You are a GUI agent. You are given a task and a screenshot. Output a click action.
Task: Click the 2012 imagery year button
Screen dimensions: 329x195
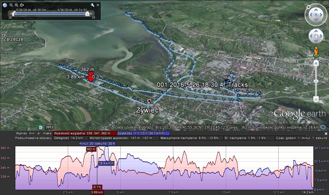point(50,127)
